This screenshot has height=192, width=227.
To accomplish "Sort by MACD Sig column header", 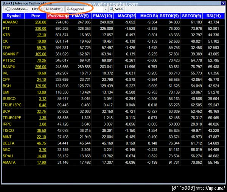I will point(147,16).
